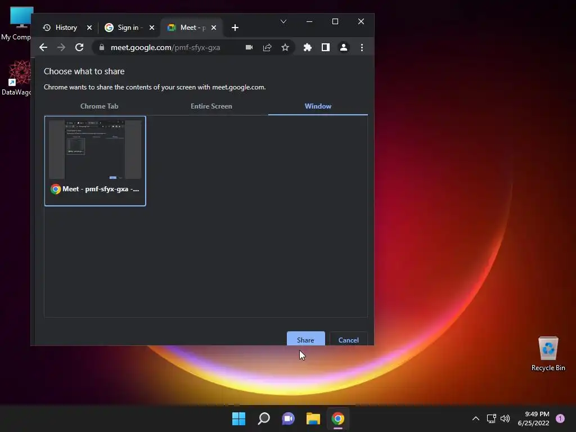Click the Share button
The height and width of the screenshot is (432, 576).
(x=305, y=339)
